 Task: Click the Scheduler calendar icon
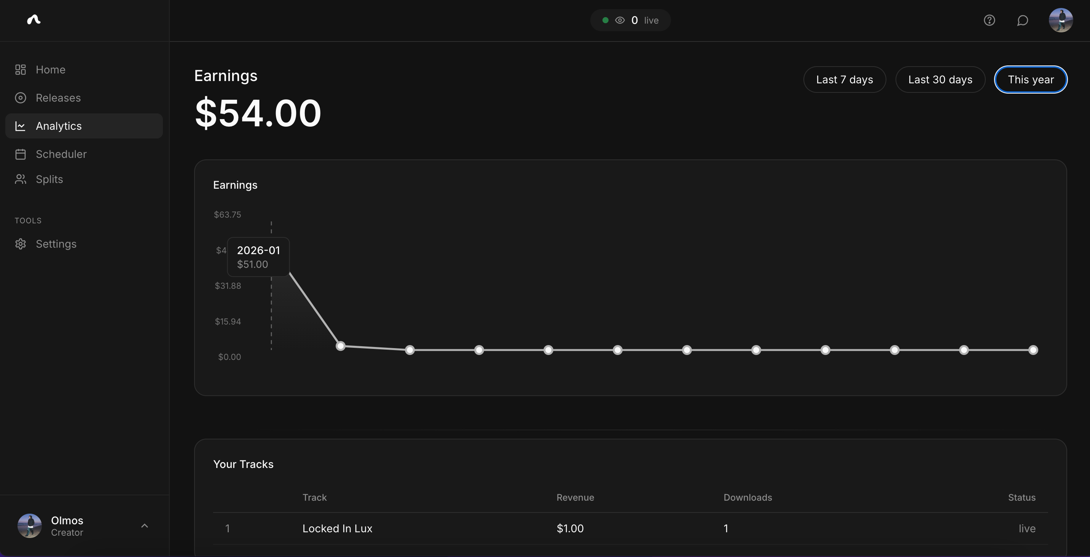(20, 154)
